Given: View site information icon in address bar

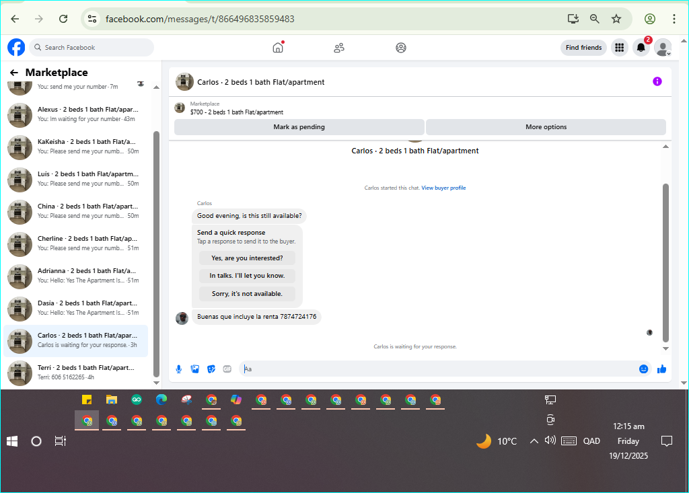Looking at the screenshot, I should tap(92, 19).
